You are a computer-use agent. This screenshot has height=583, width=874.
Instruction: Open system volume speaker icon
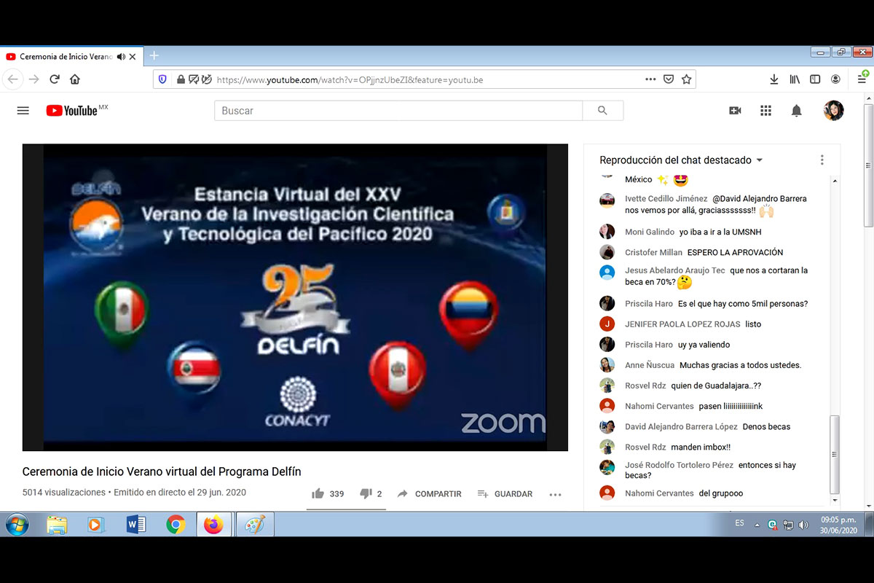tap(803, 525)
